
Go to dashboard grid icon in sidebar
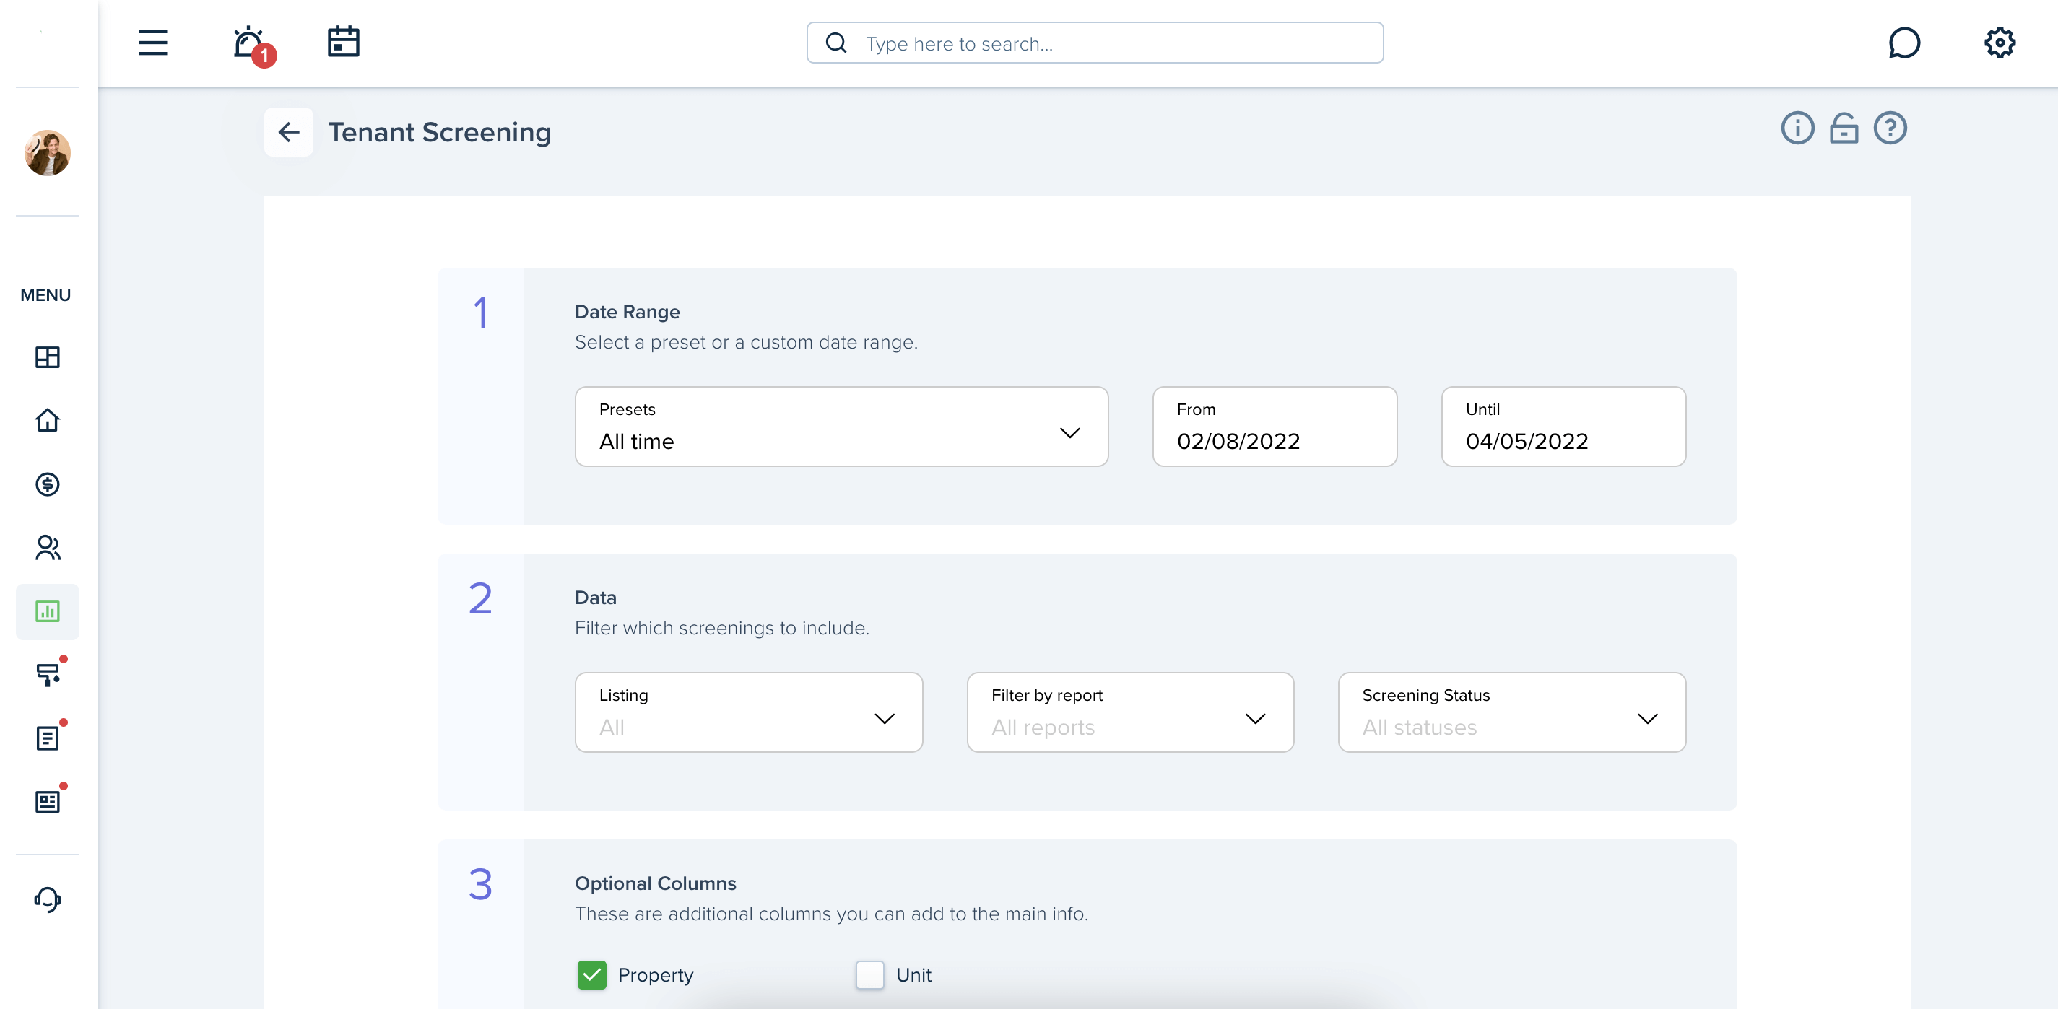(48, 357)
